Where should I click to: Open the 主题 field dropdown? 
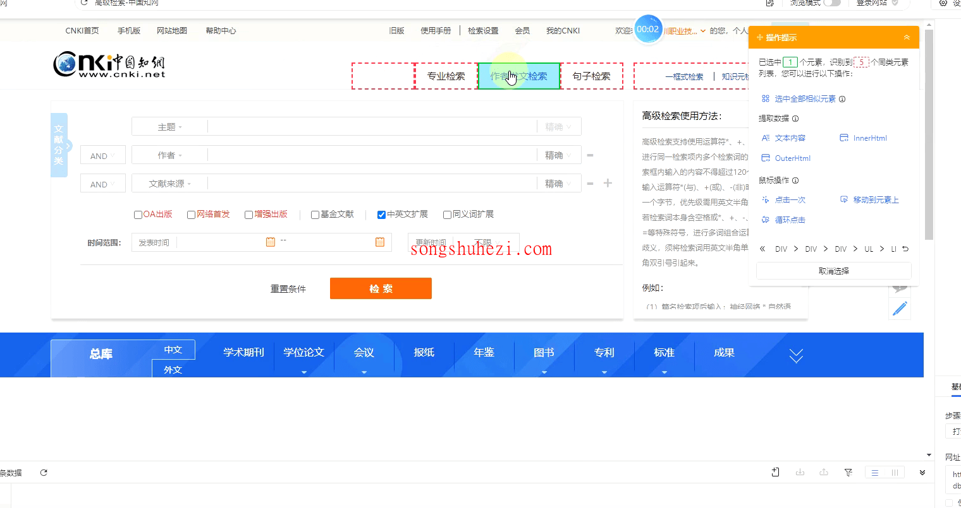click(169, 127)
